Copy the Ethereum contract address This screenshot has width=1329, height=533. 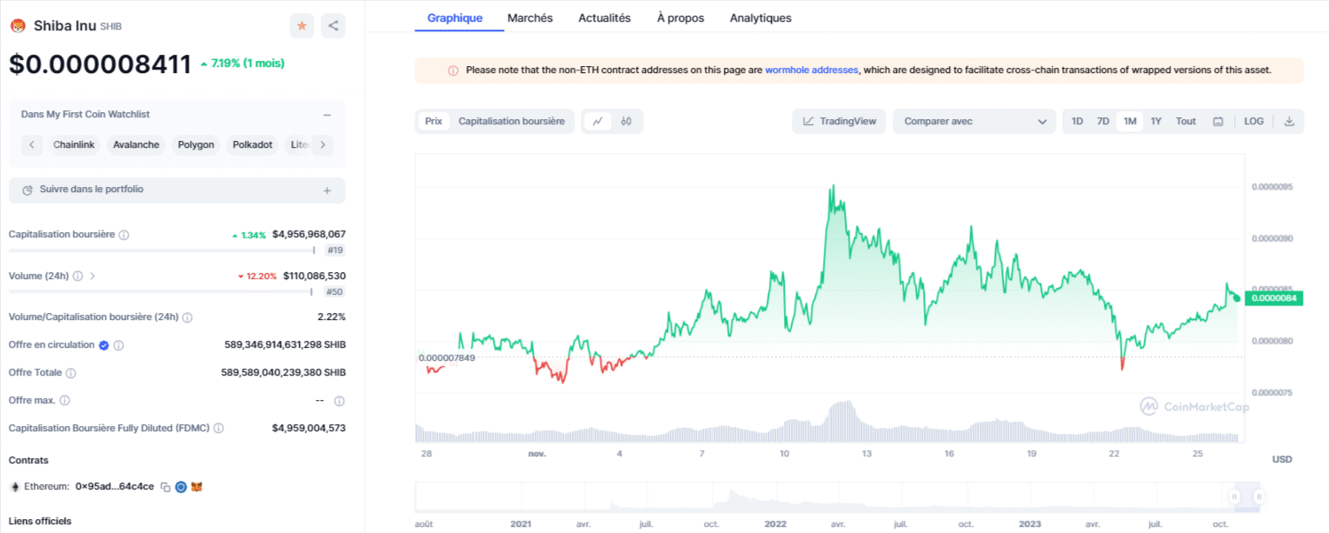(165, 487)
